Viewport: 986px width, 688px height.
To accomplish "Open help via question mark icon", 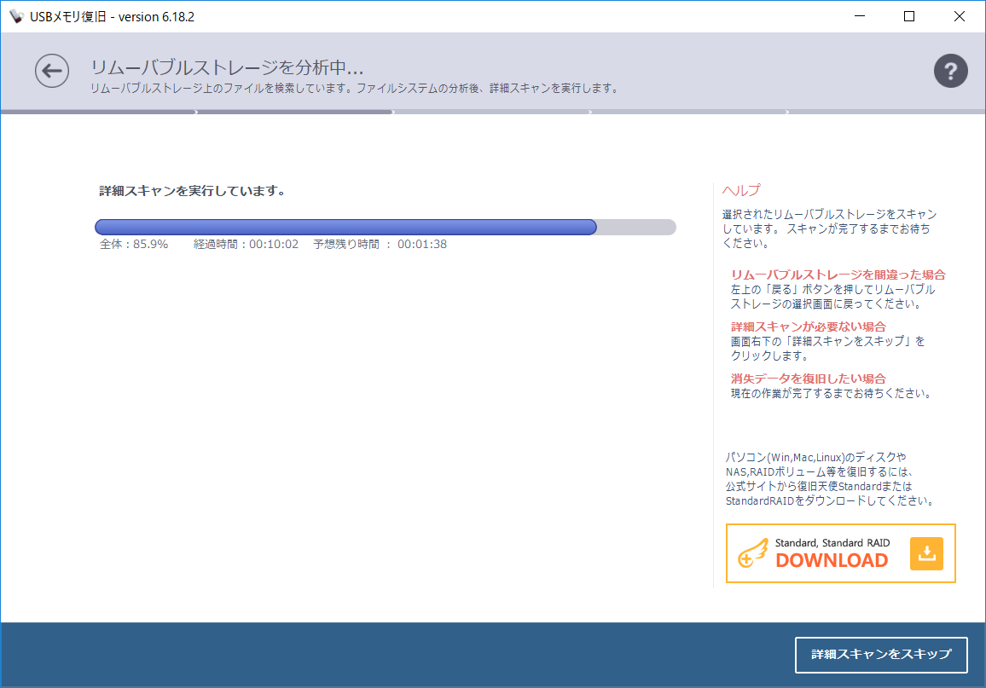I will pos(950,71).
